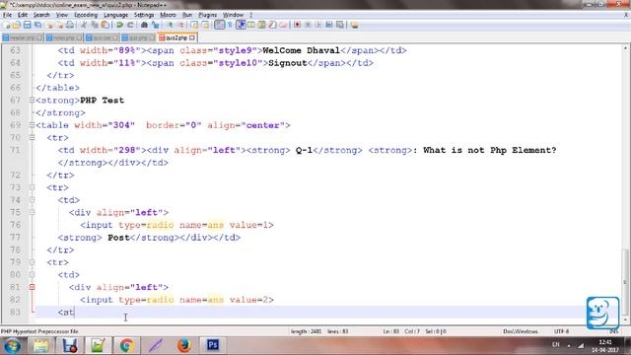Collapse the table block at line 69

point(32,125)
